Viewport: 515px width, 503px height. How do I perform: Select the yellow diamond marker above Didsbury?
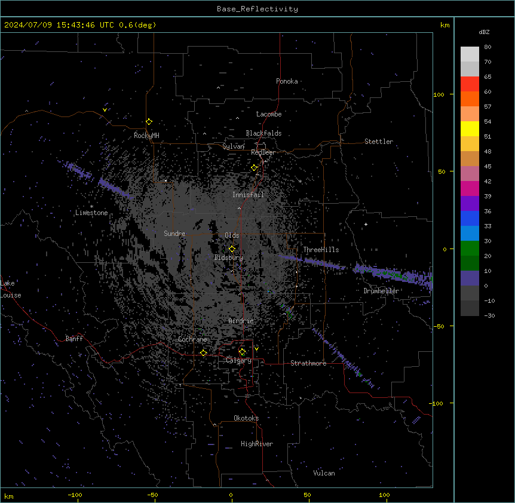click(x=232, y=249)
